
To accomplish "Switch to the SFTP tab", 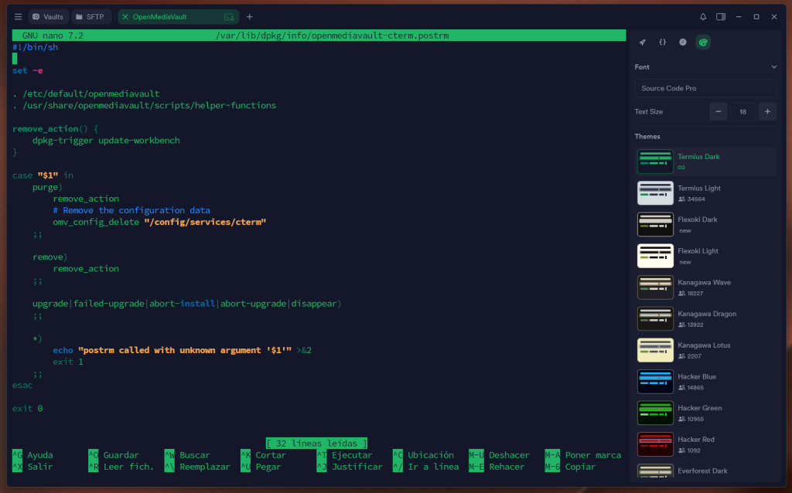I will 90,16.
